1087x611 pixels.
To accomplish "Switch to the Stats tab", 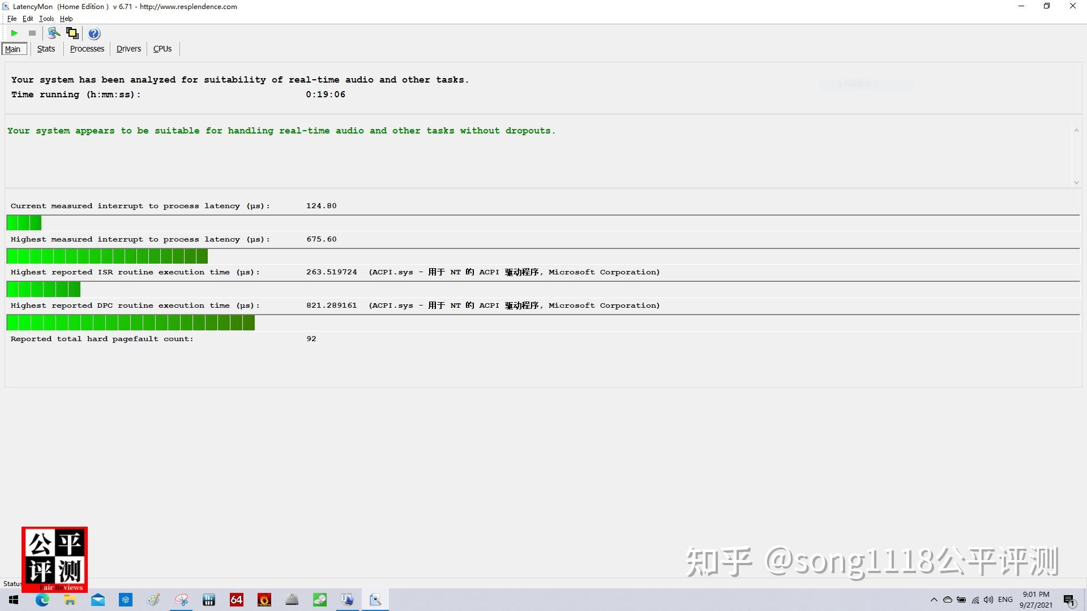I will coord(46,49).
